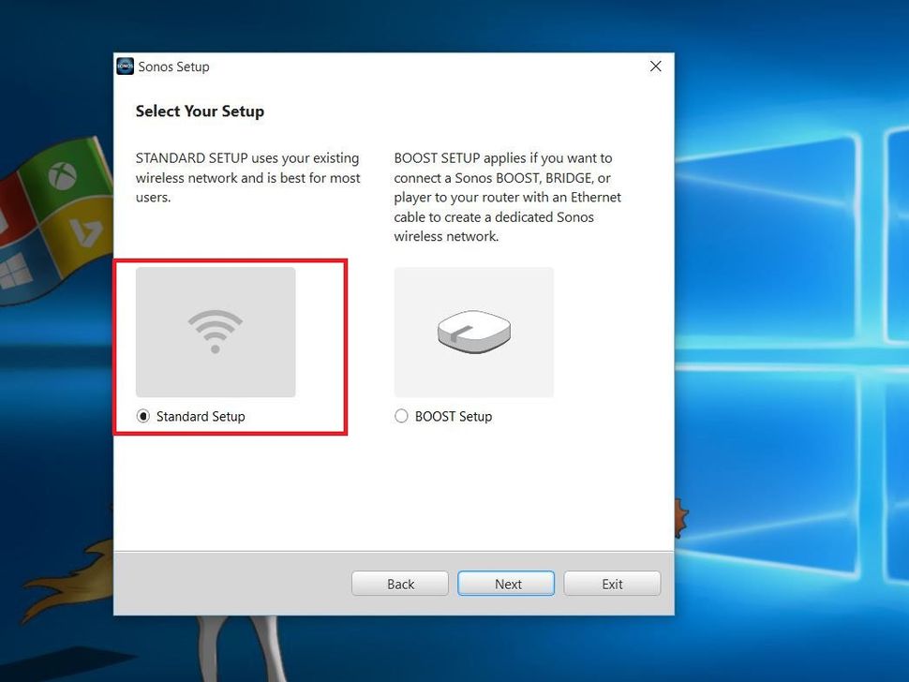Screen dimensions: 909x682
Task: Click the Standard Setup label text
Action: 201,416
